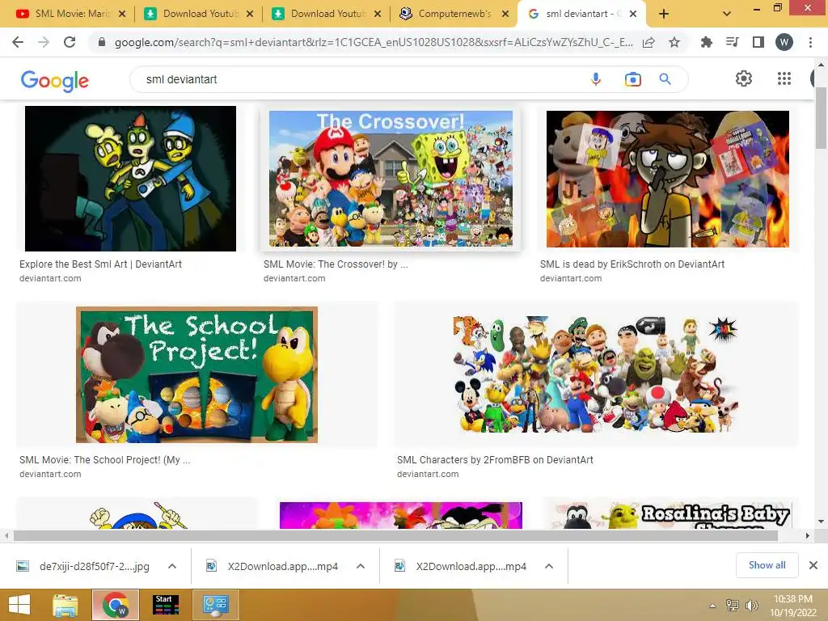Go back to previous page
Screen dimensions: 828x621
click(x=18, y=42)
